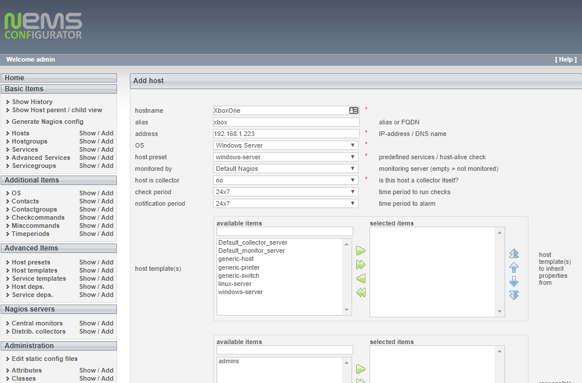582x383 pixels.
Task: Click the green add arrow beside the admins list
Action: coord(360,369)
